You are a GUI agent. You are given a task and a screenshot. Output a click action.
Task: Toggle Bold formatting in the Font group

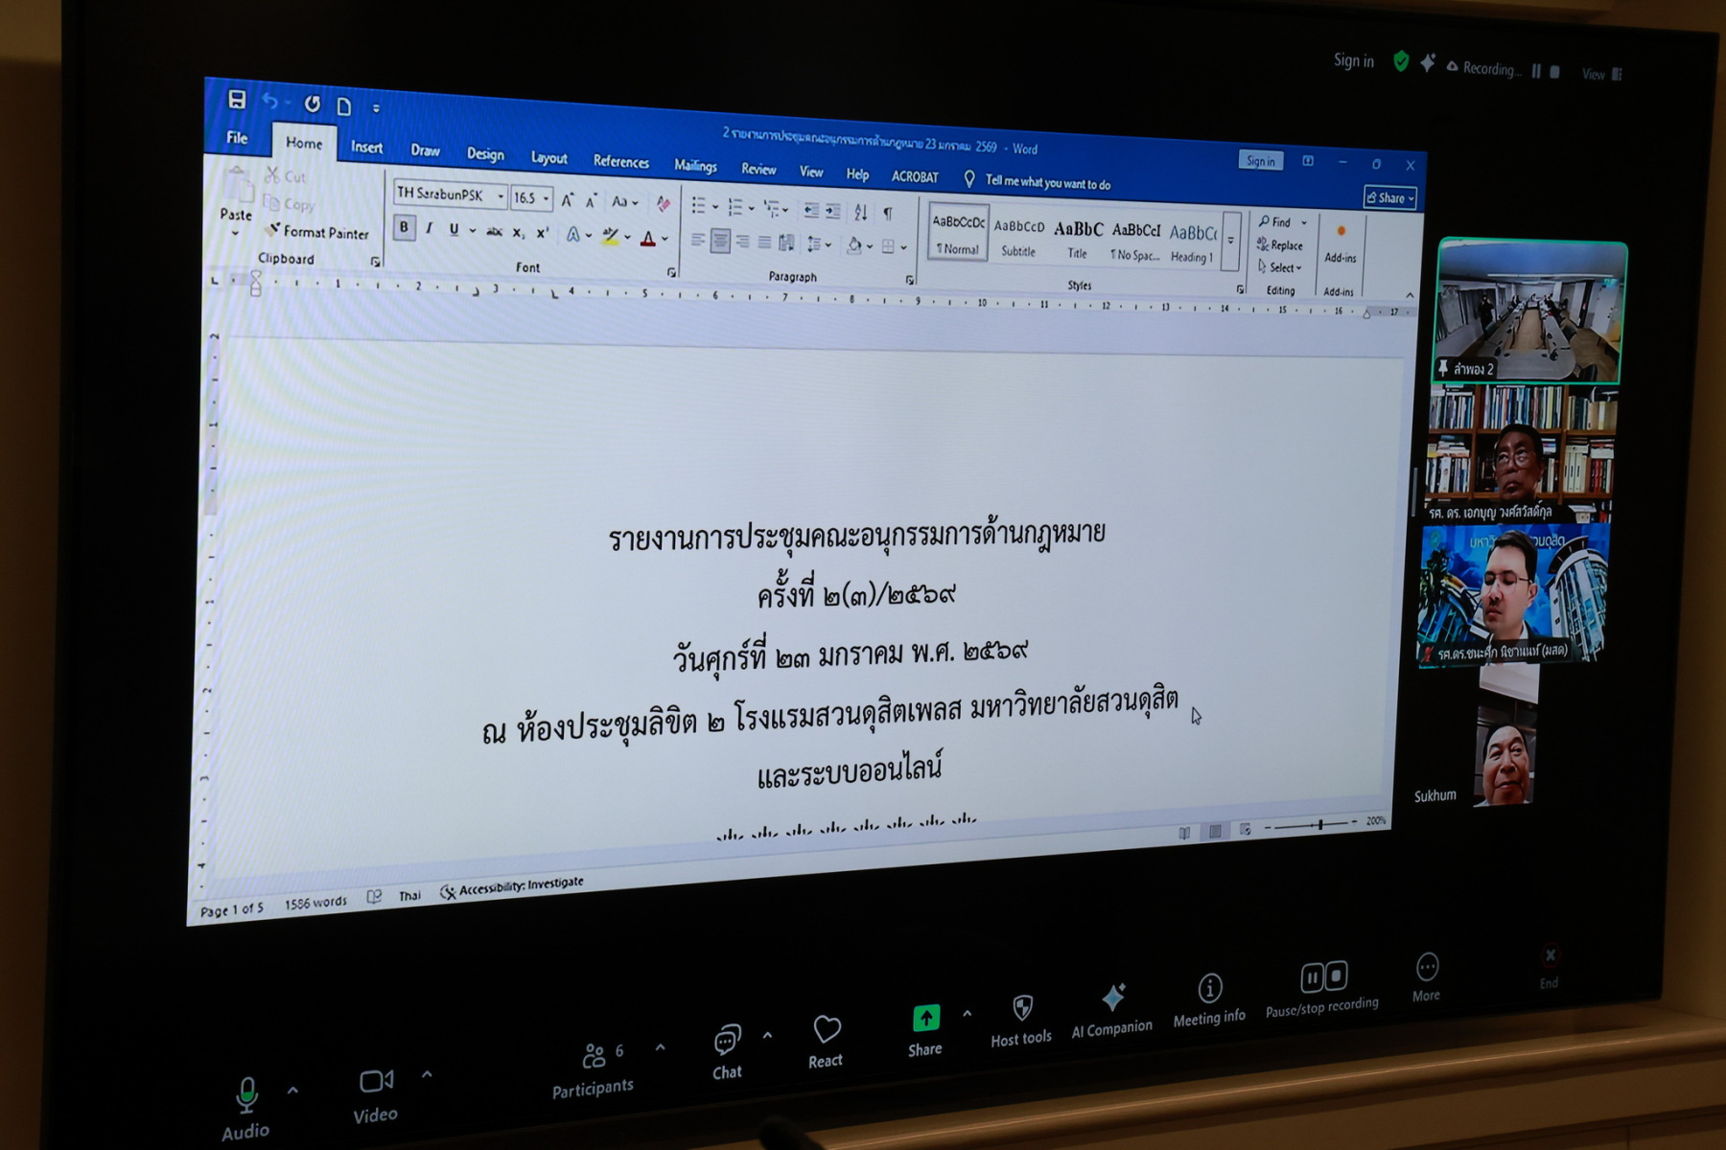[x=405, y=228]
